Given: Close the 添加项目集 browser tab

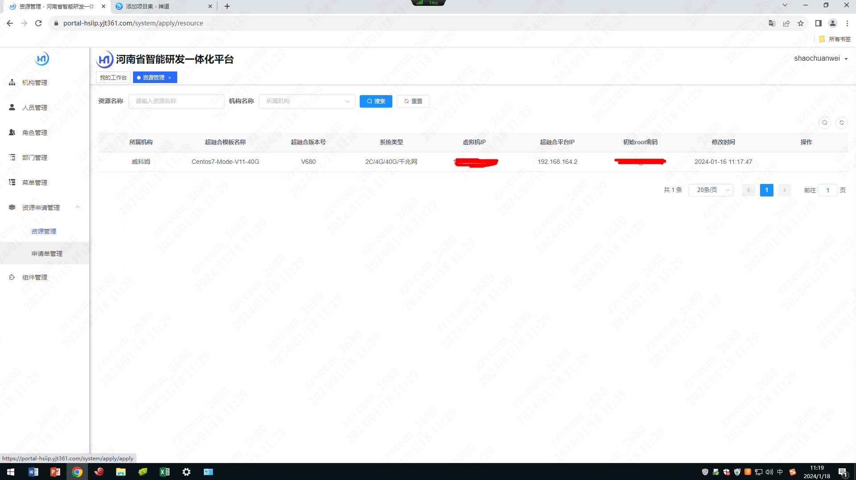Looking at the screenshot, I should 210,6.
